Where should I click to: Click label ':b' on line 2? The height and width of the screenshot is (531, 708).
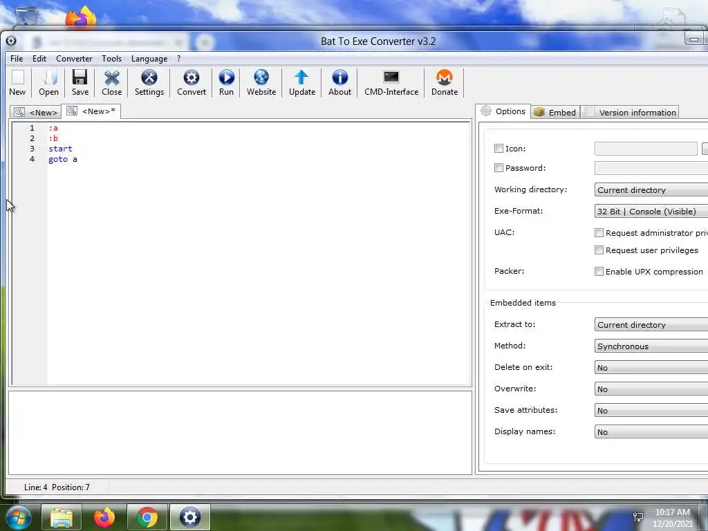pyautogui.click(x=53, y=138)
